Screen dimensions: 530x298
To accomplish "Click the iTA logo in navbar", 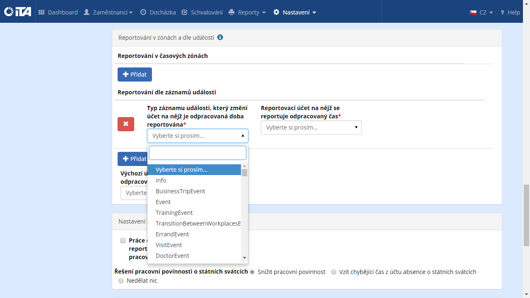I will [18, 12].
